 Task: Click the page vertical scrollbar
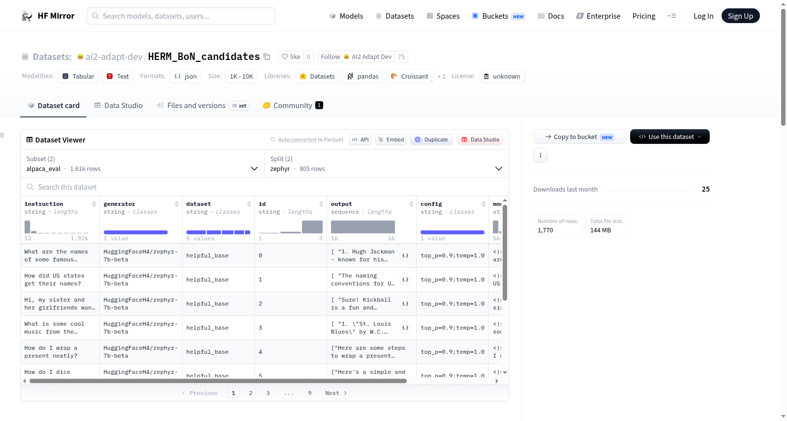tap(784, 67)
